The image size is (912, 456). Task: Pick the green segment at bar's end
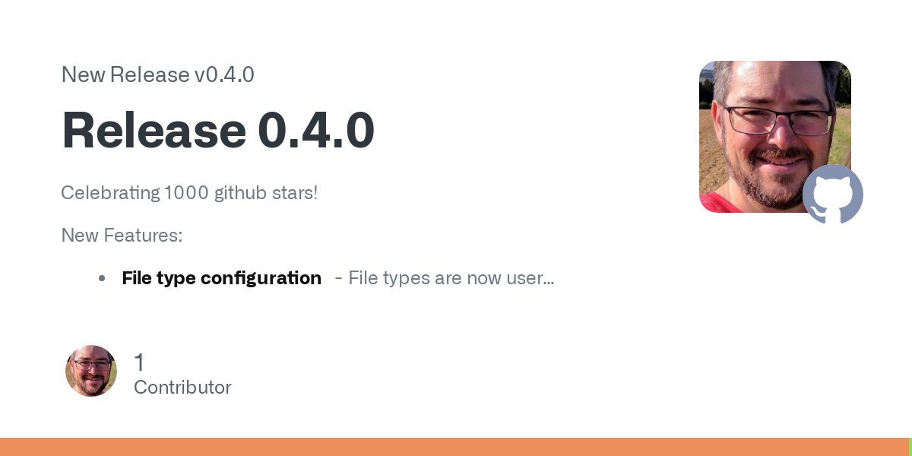point(910,447)
